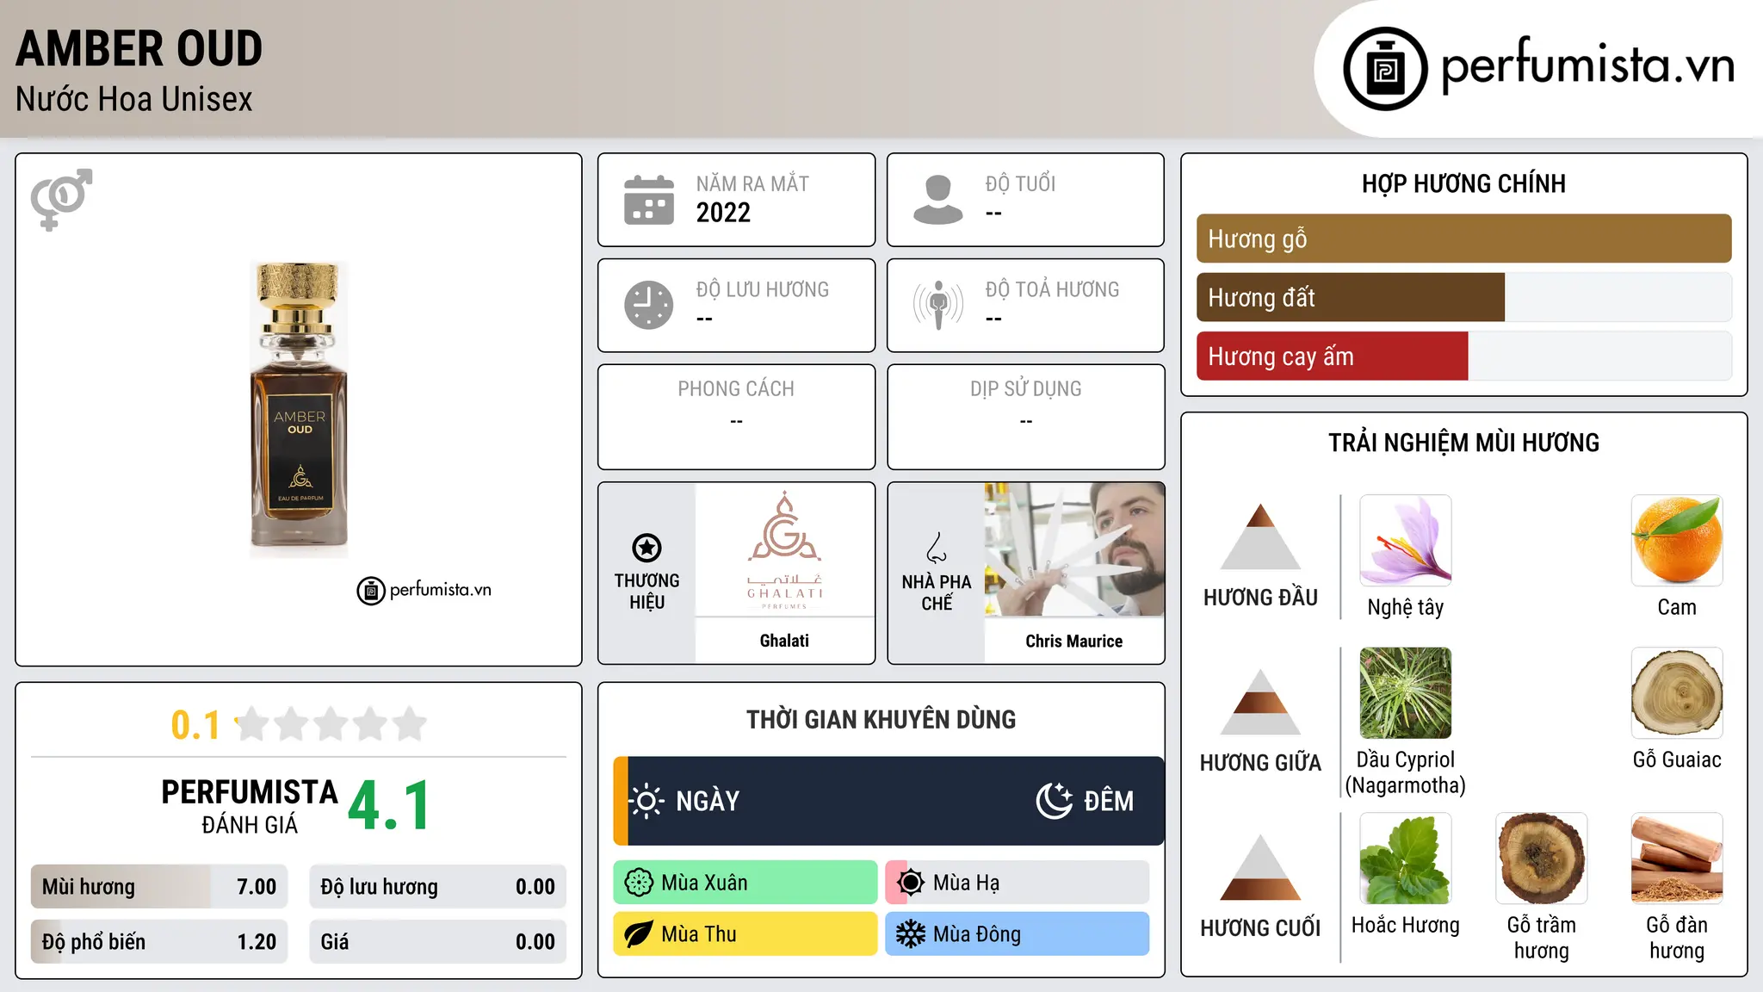Select the Mùa Xuân season tile
This screenshot has height=992, width=1763.
click(x=745, y=883)
